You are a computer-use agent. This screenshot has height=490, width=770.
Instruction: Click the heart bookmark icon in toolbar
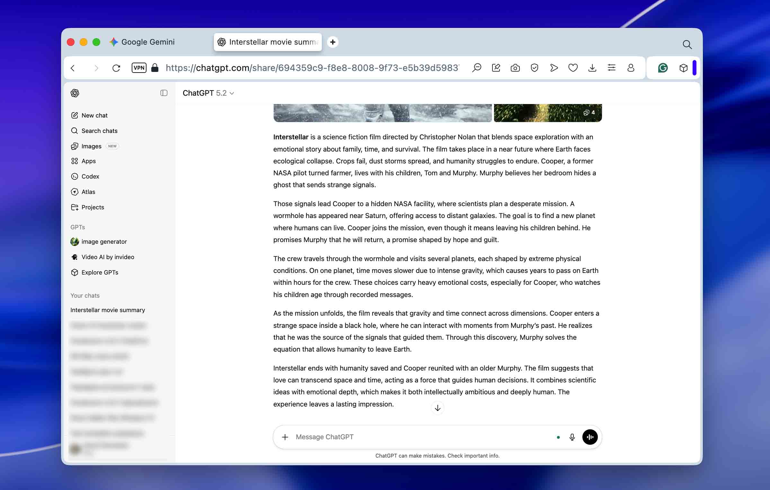(x=573, y=68)
